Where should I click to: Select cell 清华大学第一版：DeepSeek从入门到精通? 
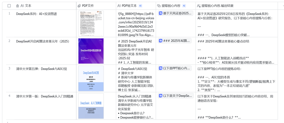pos(45,106)
